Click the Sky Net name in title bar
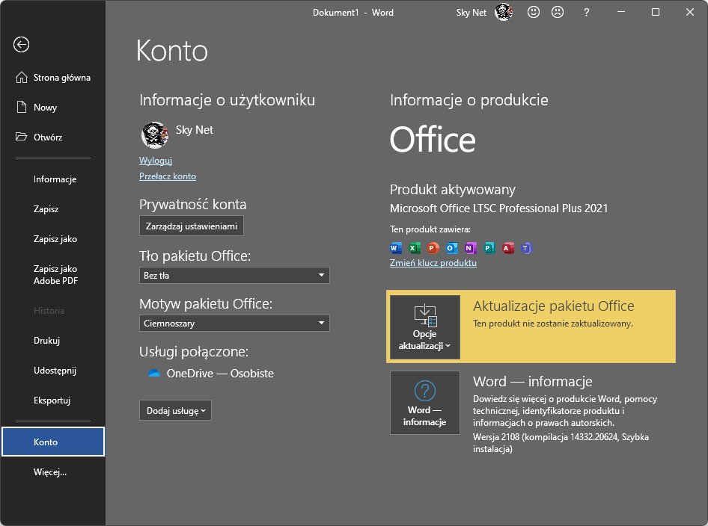This screenshot has height=526, width=708. click(x=471, y=13)
